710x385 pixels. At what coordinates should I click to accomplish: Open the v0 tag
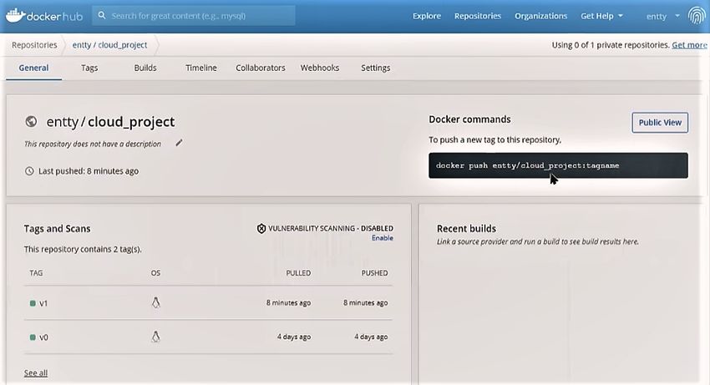click(x=43, y=337)
